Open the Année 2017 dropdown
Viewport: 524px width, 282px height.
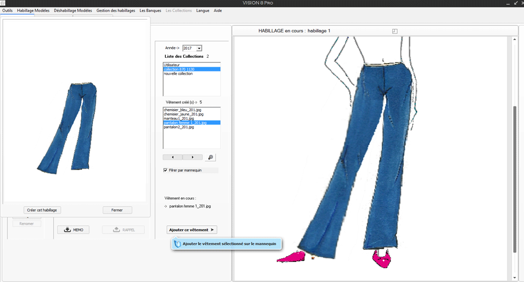[199, 48]
